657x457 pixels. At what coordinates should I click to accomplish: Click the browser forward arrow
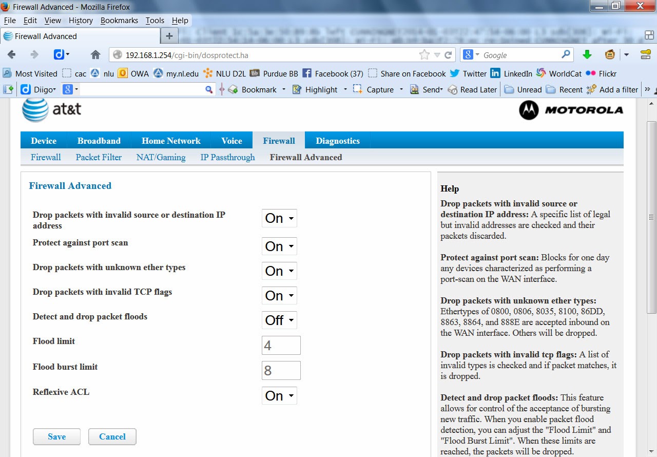tap(34, 54)
